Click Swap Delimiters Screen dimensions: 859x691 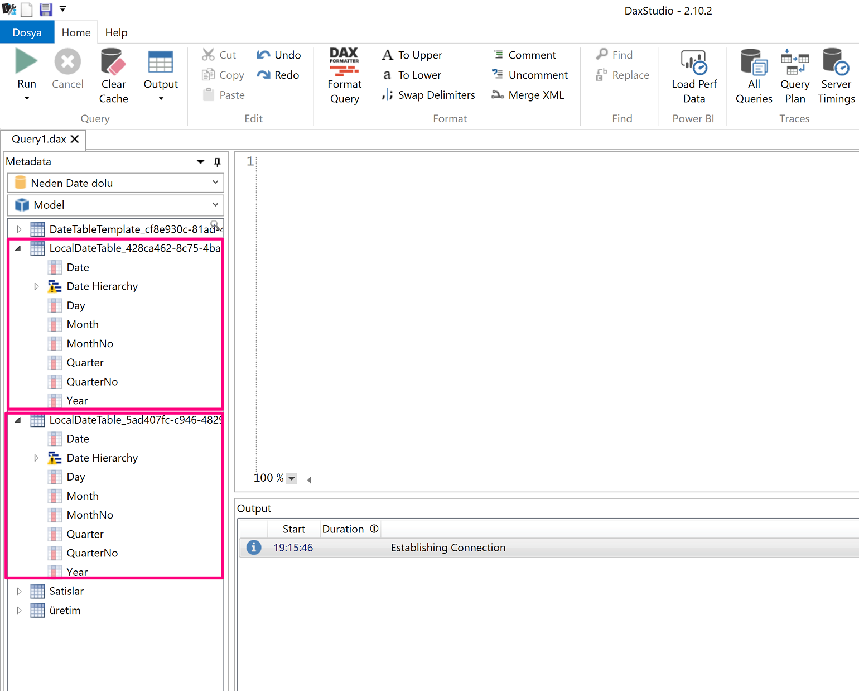tap(428, 95)
